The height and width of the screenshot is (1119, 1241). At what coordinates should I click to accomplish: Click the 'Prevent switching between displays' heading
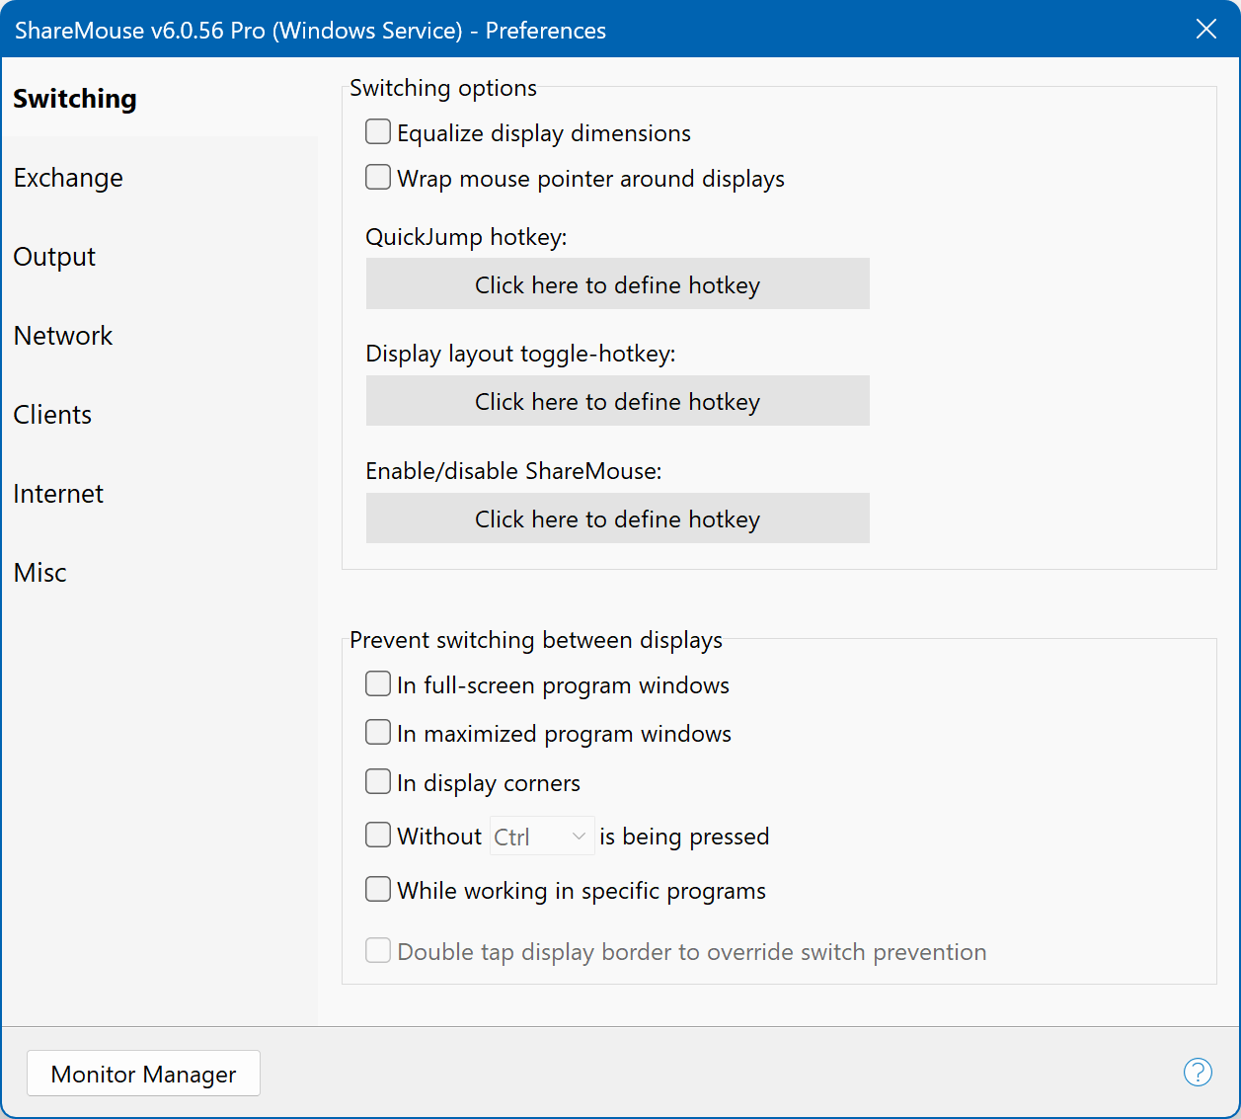tap(536, 640)
